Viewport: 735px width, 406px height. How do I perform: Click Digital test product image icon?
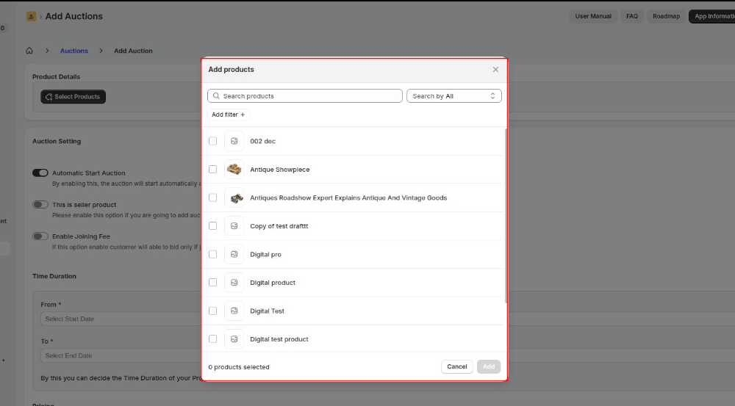coord(234,339)
